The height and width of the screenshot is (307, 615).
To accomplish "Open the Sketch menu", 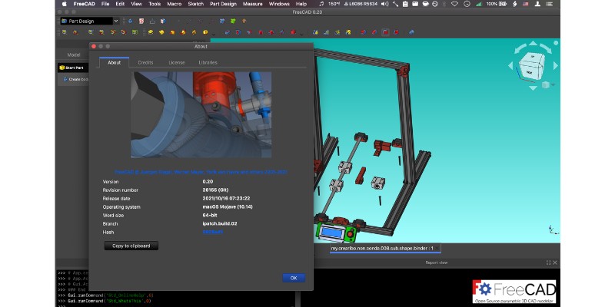I will pyautogui.click(x=196, y=4).
